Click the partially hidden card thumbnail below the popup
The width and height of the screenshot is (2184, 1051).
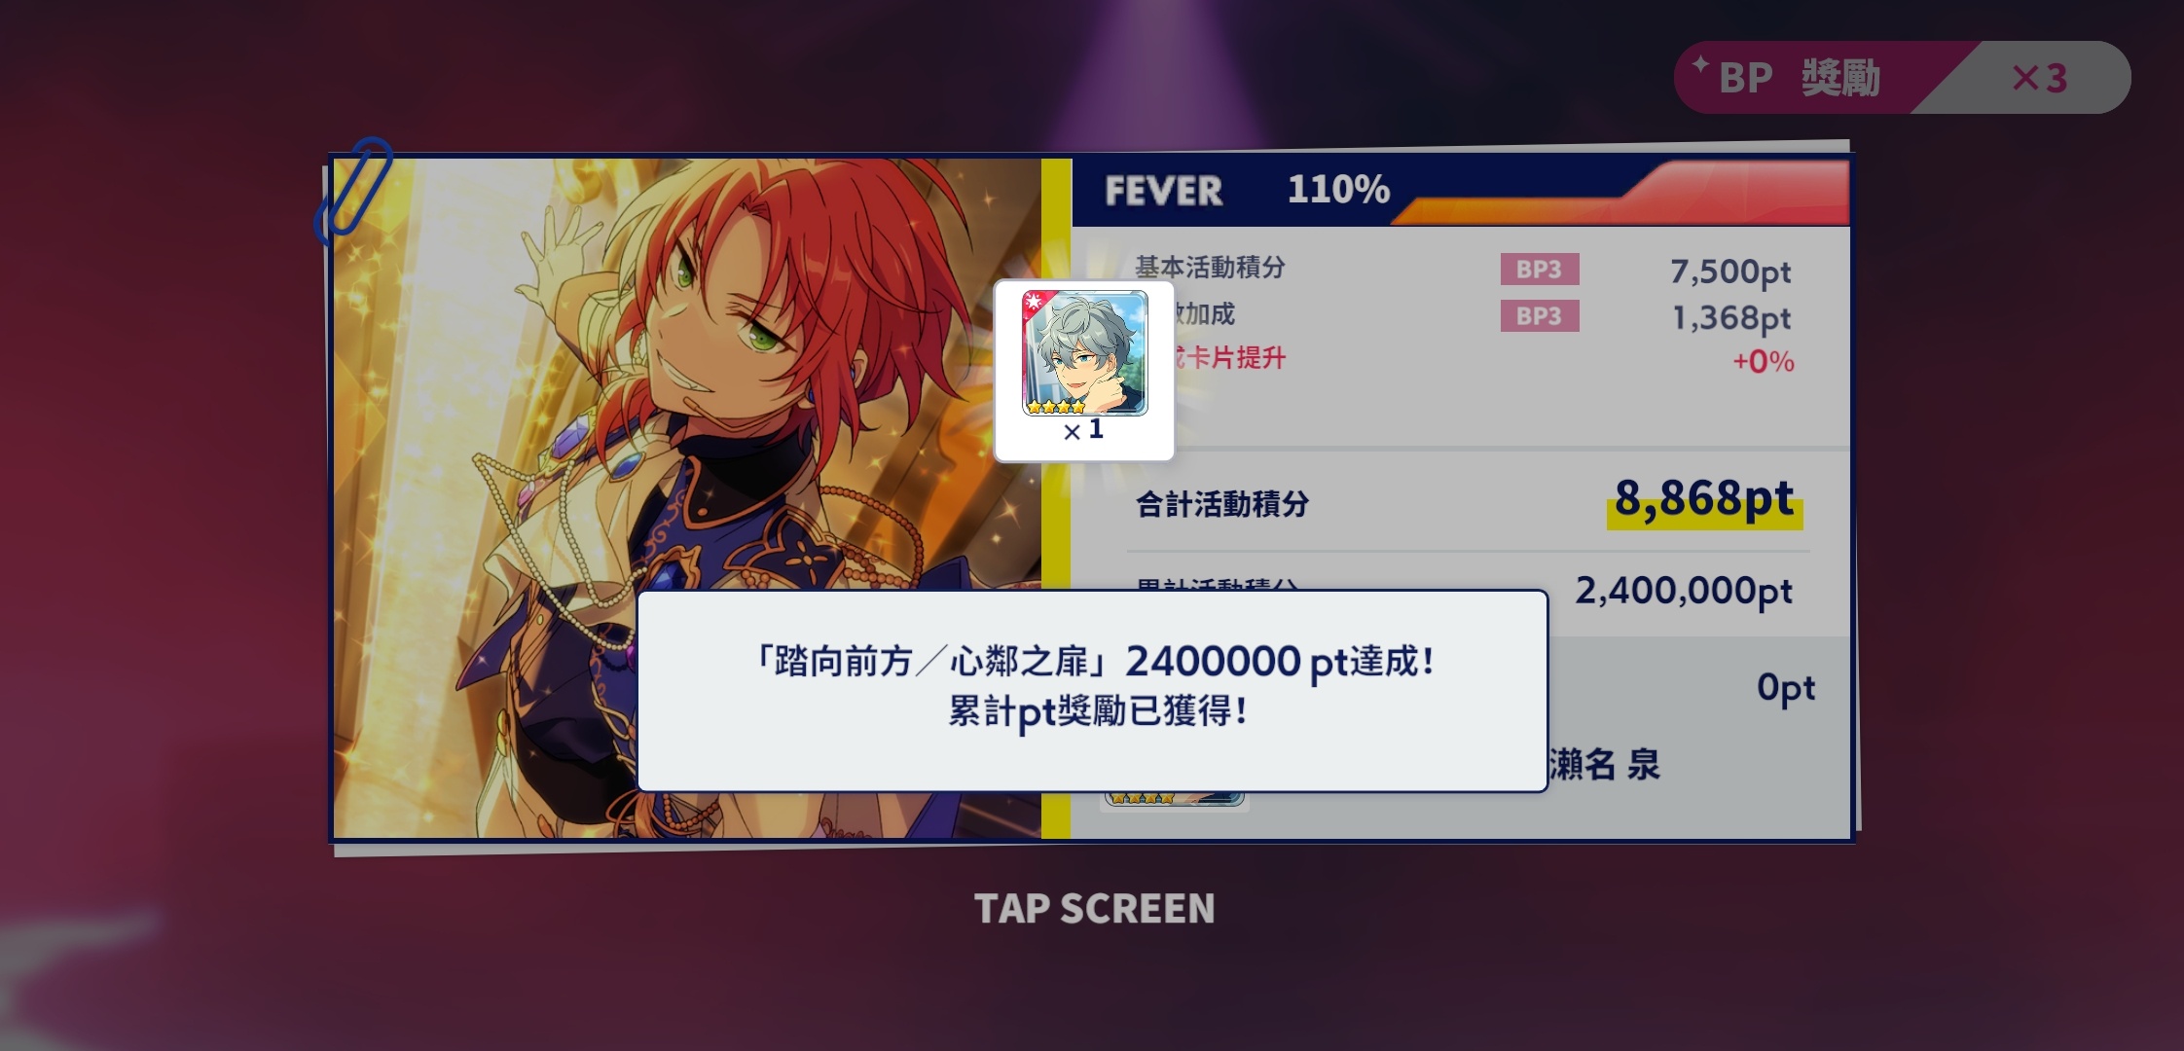coord(1176,800)
